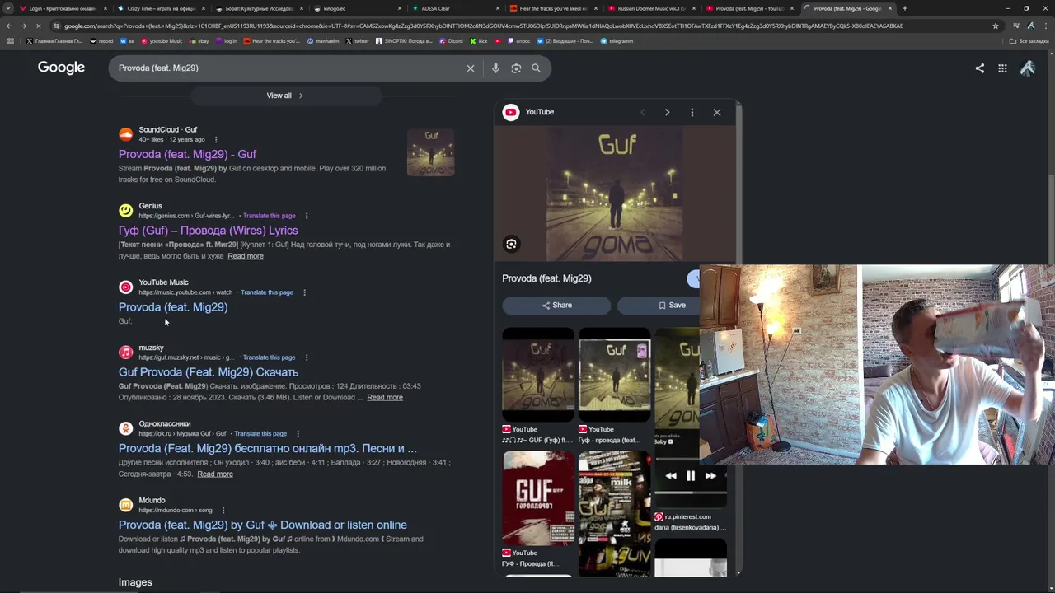
Task: Open the Genius result options menu
Action: 307,216
